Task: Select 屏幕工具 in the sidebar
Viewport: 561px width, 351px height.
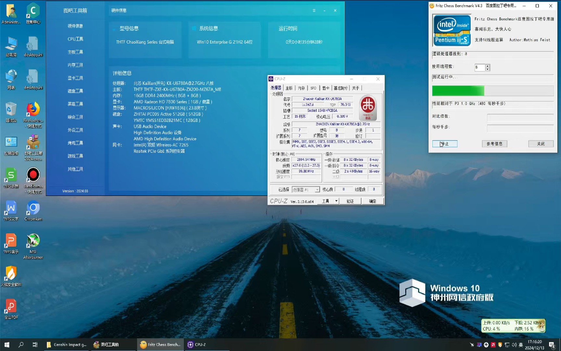Action: point(75,104)
